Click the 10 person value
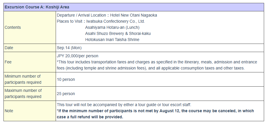 click(66, 79)
